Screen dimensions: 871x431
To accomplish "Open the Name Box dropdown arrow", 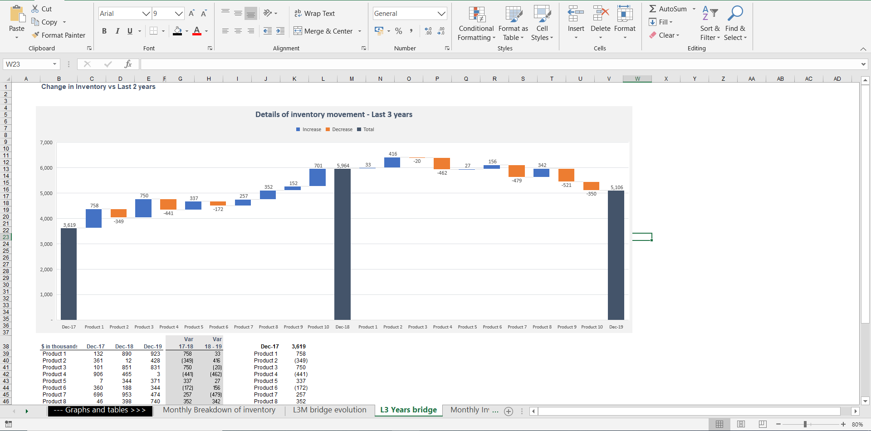I will coord(54,64).
